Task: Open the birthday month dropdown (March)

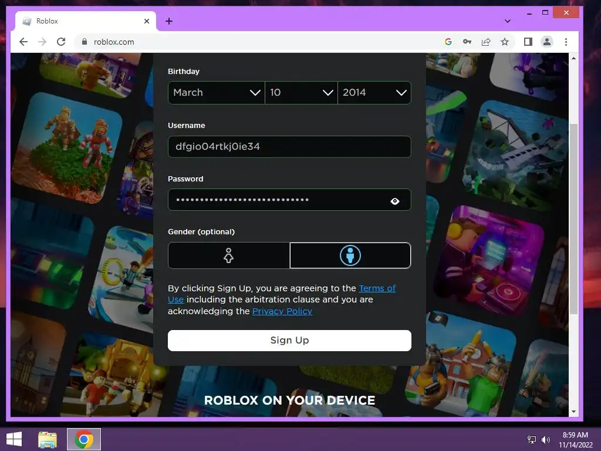Action: 217,92
